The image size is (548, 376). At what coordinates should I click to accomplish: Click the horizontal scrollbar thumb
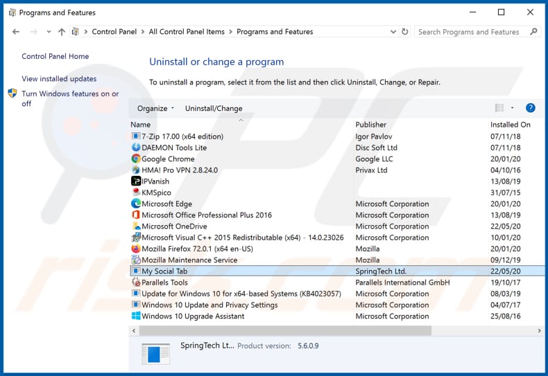tap(286, 331)
